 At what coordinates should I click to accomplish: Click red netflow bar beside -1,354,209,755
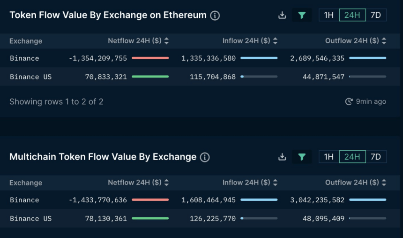pyautogui.click(x=150, y=58)
